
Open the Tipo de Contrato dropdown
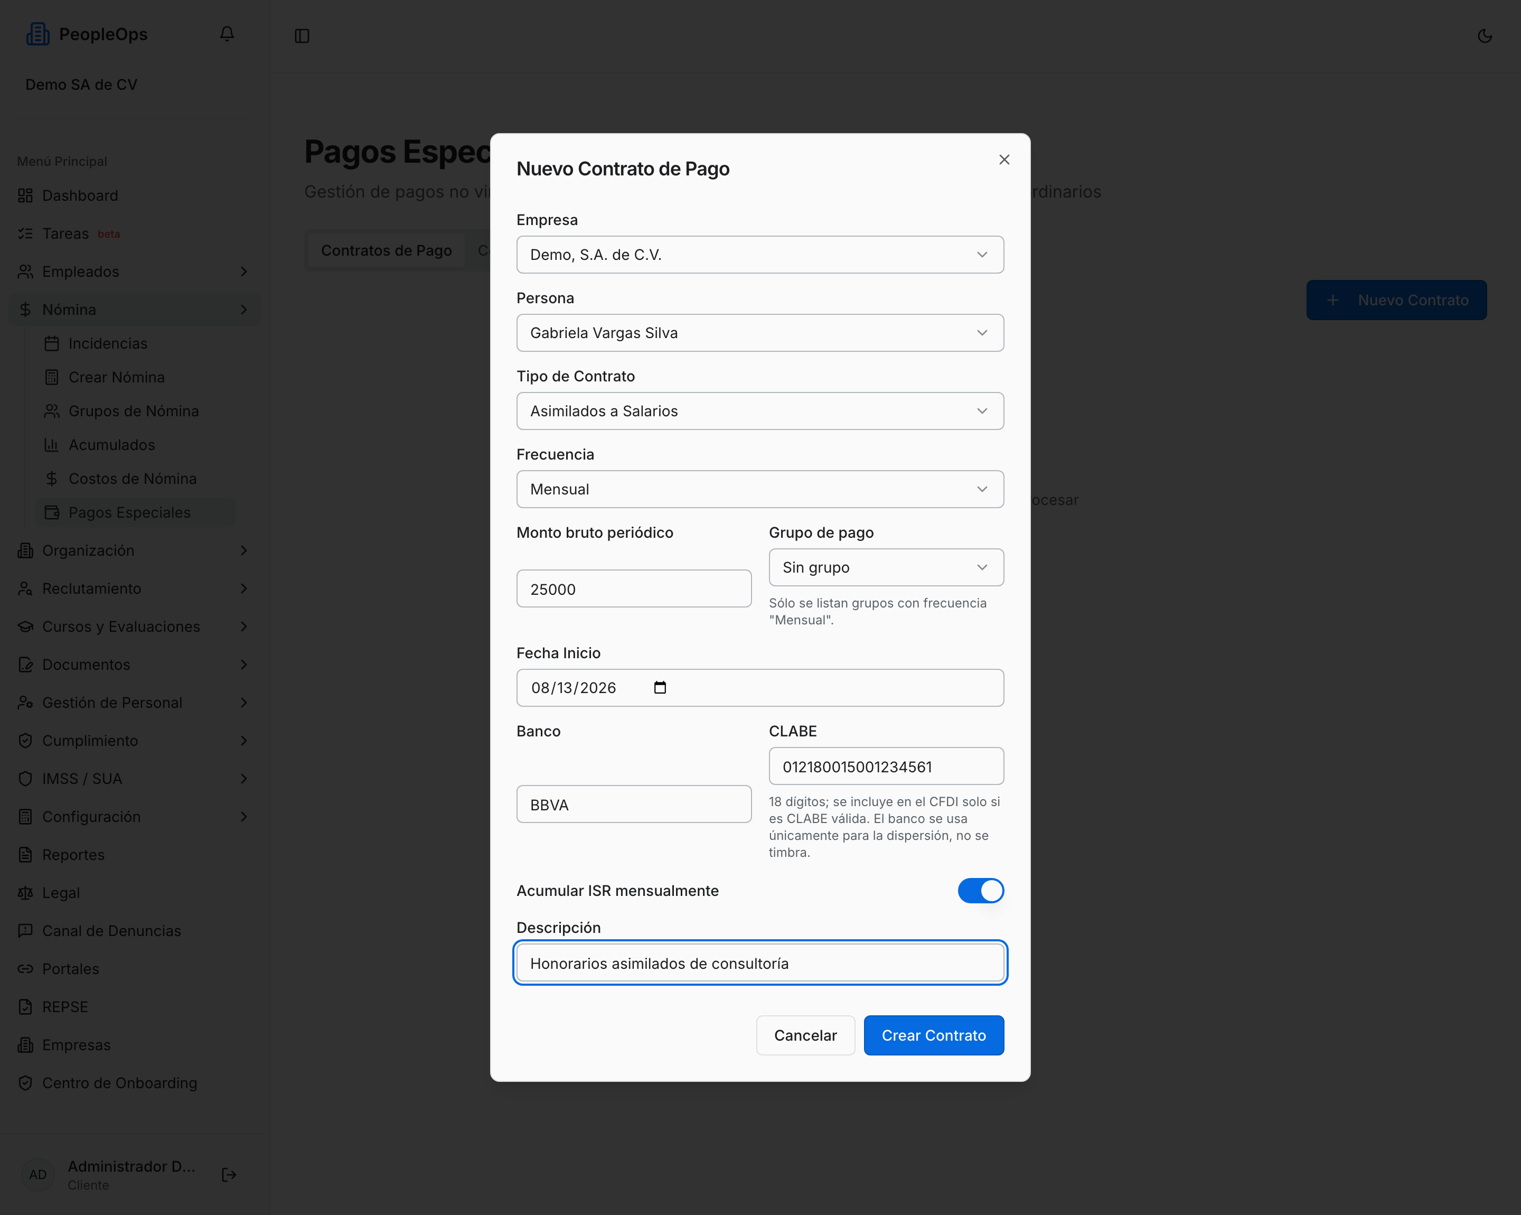pos(760,412)
